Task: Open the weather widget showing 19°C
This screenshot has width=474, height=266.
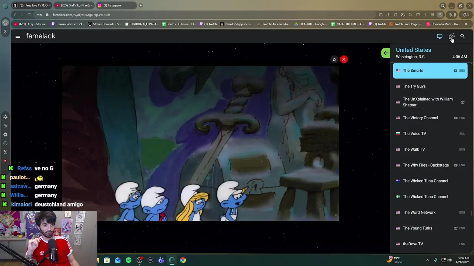Action: point(394,260)
